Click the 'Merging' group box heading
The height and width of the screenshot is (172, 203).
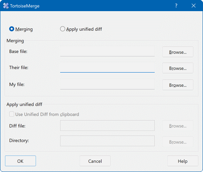coord(15,41)
